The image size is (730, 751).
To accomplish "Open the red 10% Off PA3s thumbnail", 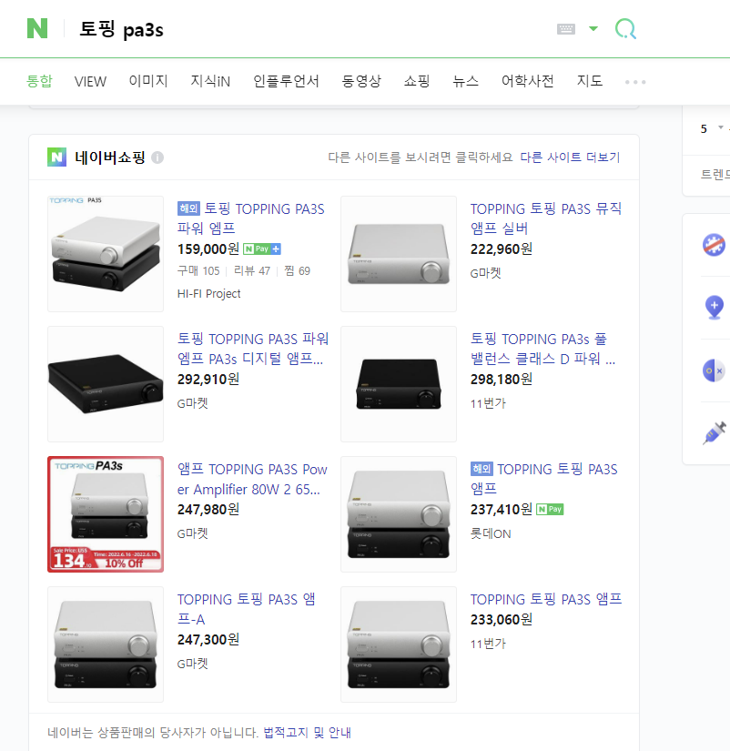I will 106,514.
